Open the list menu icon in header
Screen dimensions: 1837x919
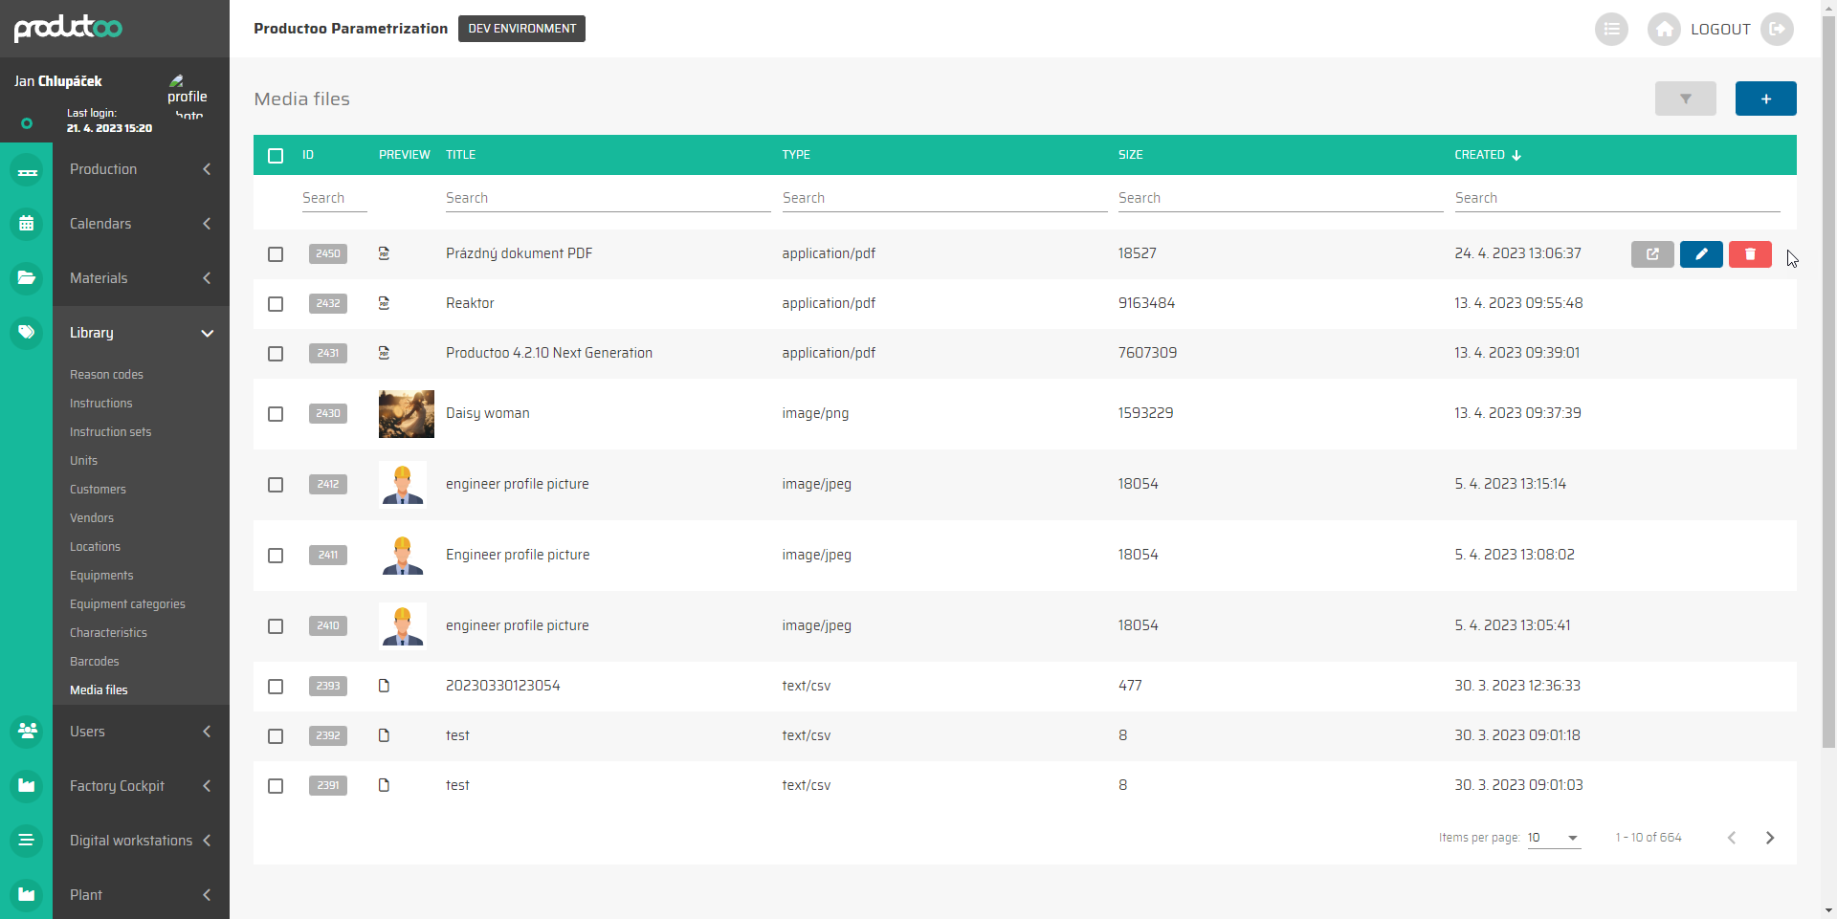click(1611, 30)
